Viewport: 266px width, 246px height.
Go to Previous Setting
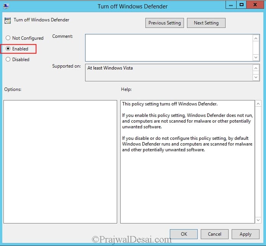coord(164,23)
